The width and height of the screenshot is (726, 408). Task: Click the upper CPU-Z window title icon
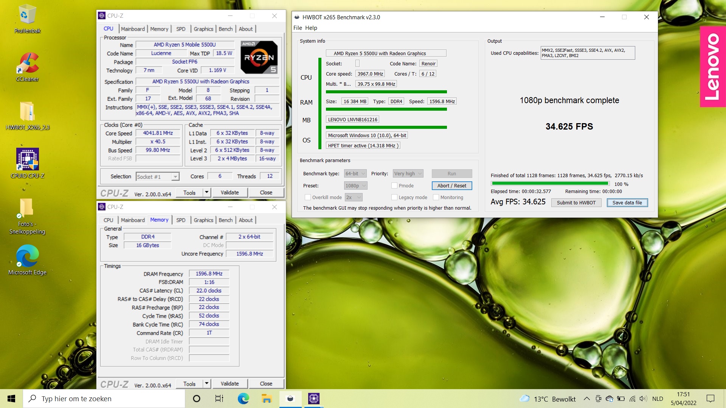(102, 15)
